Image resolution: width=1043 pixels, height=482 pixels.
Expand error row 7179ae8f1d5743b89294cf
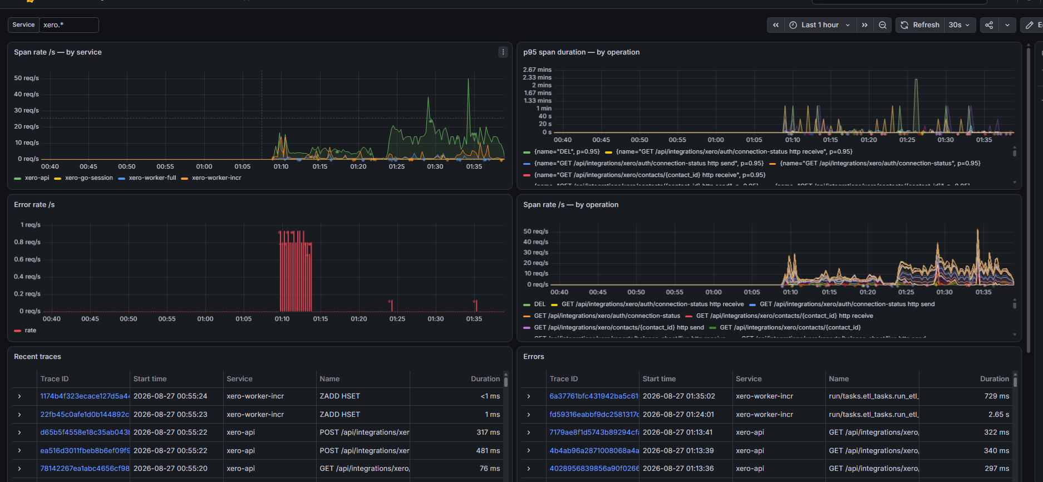529,432
